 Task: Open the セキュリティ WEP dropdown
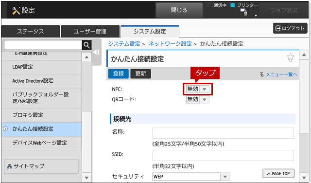click(x=191, y=177)
